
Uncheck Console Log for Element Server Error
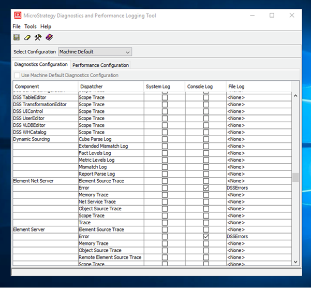click(206, 237)
